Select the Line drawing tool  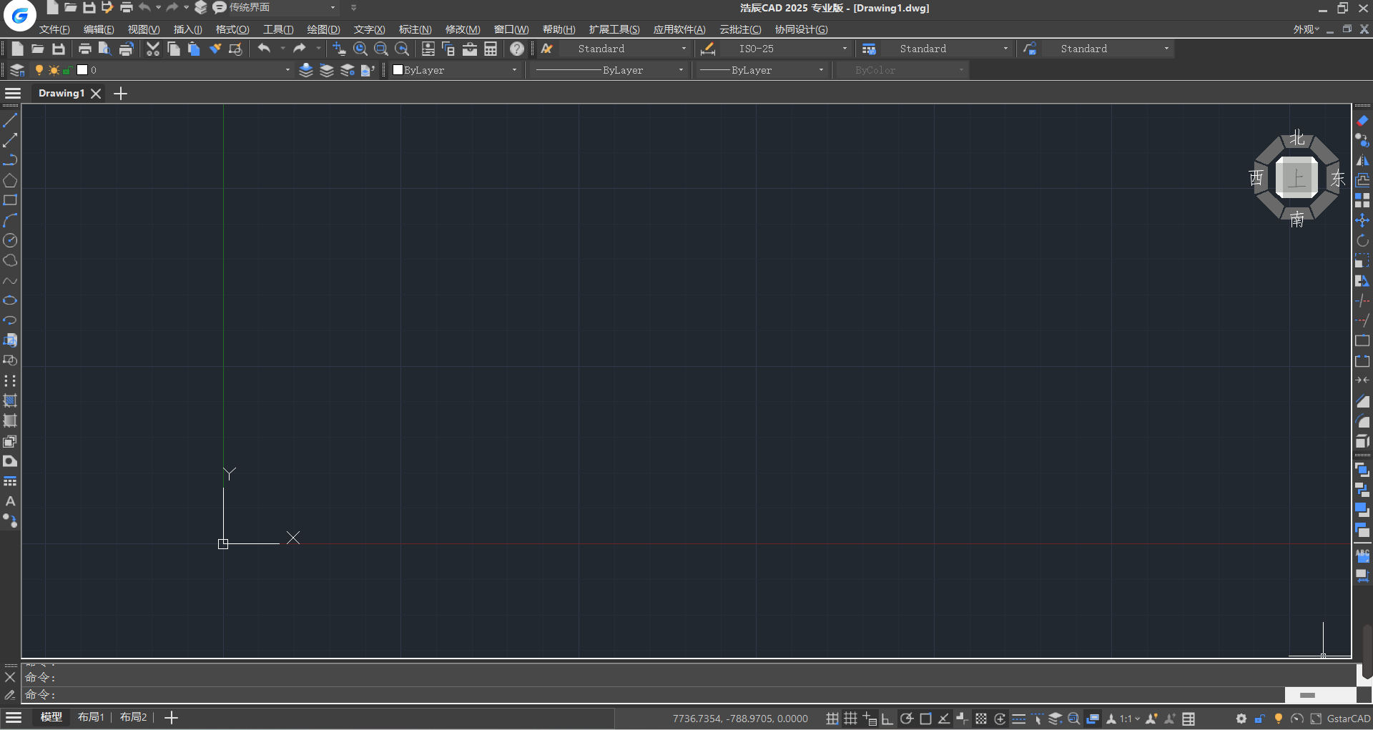pos(10,120)
